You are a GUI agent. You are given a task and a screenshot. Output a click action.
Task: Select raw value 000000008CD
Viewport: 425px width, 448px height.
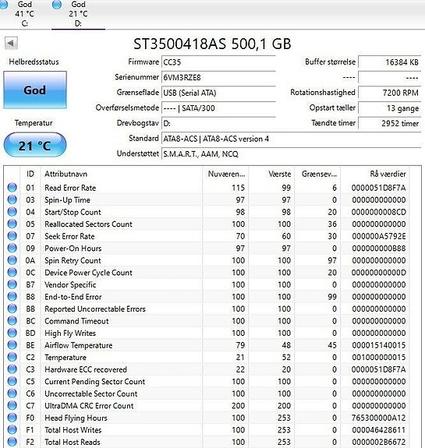379,212
